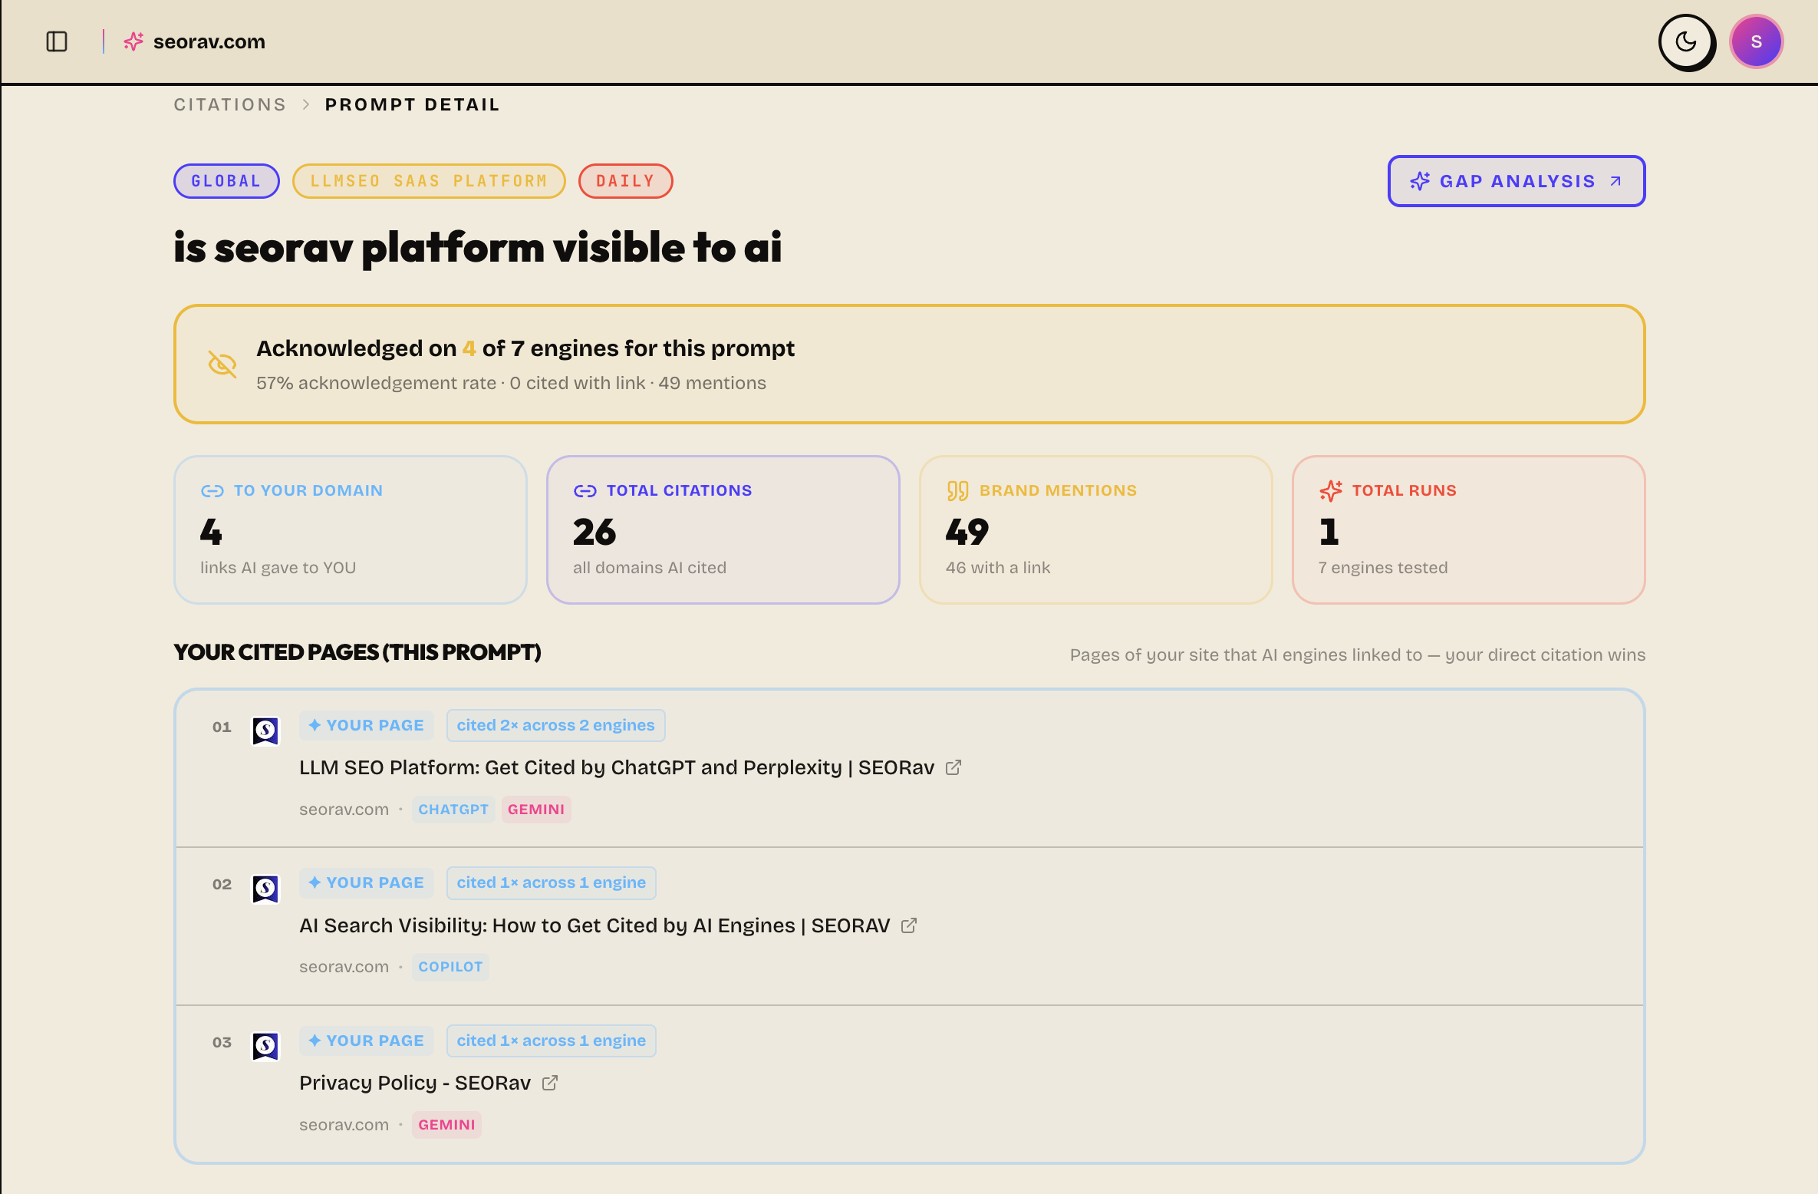
Task: Go back to Citations breadcrumb
Action: [230, 104]
